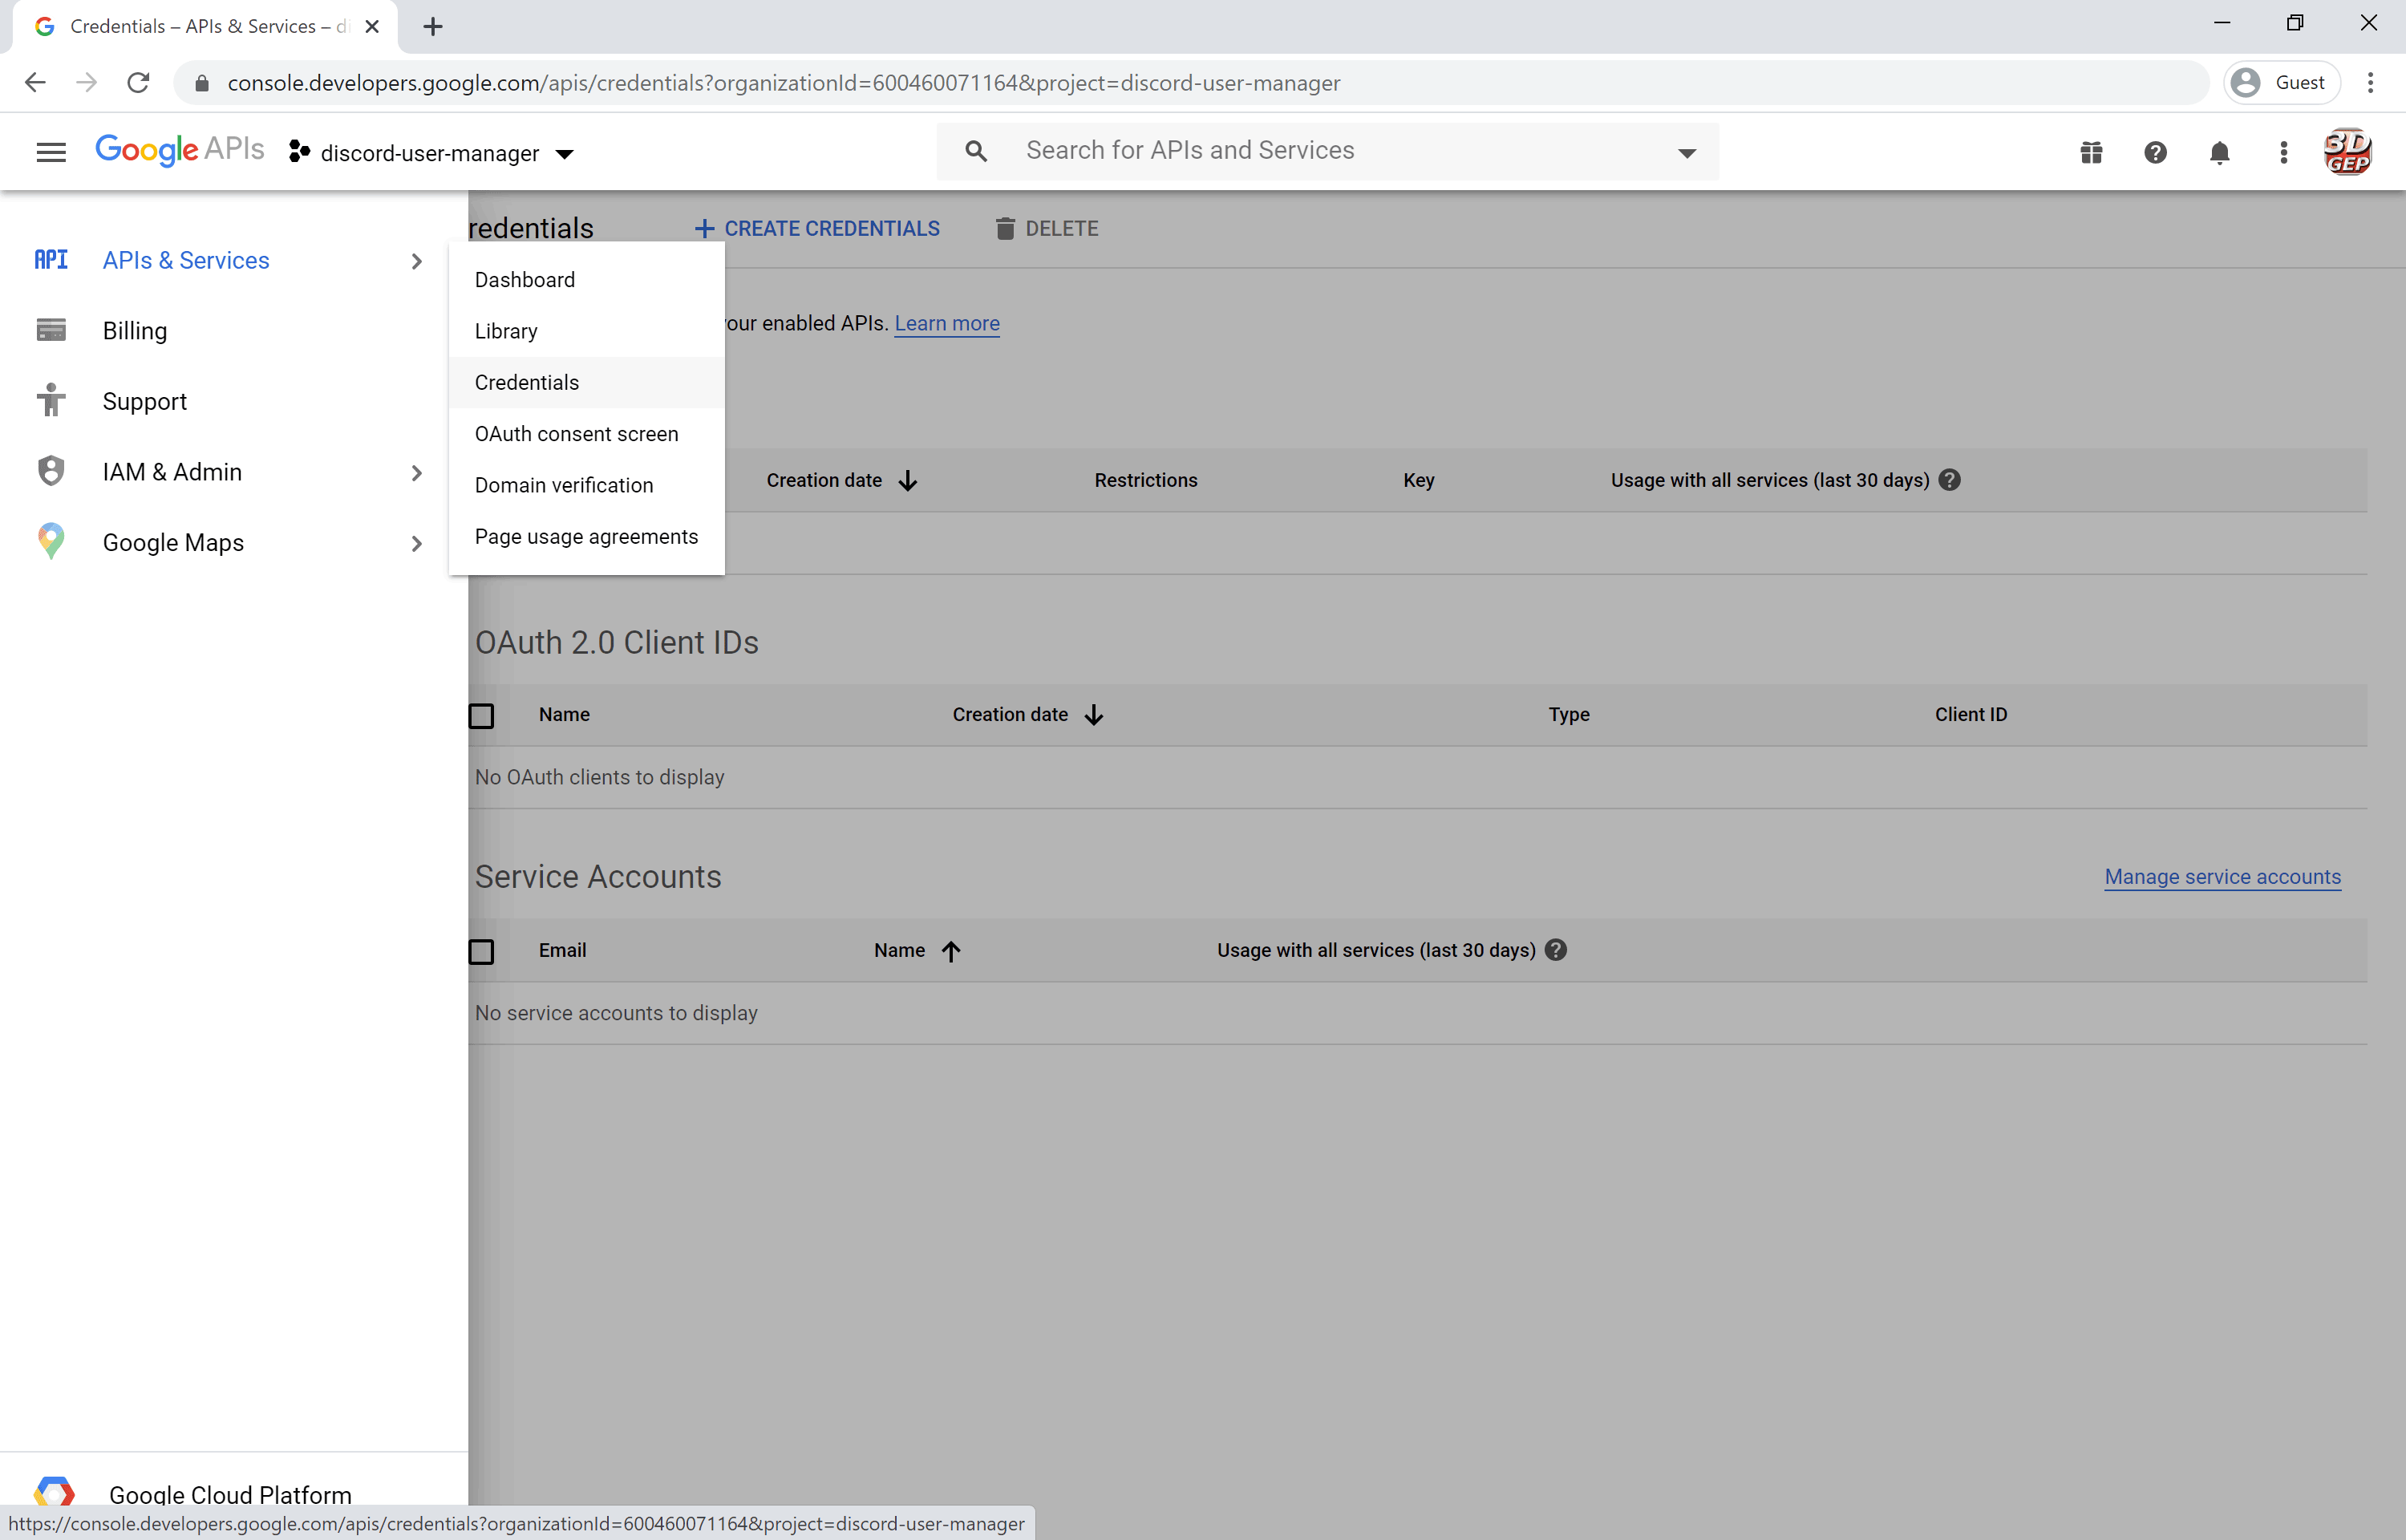Click the 3D GEP account avatar

pyautogui.click(x=2347, y=152)
